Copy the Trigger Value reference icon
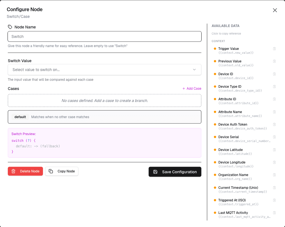 pyautogui.click(x=274, y=49)
